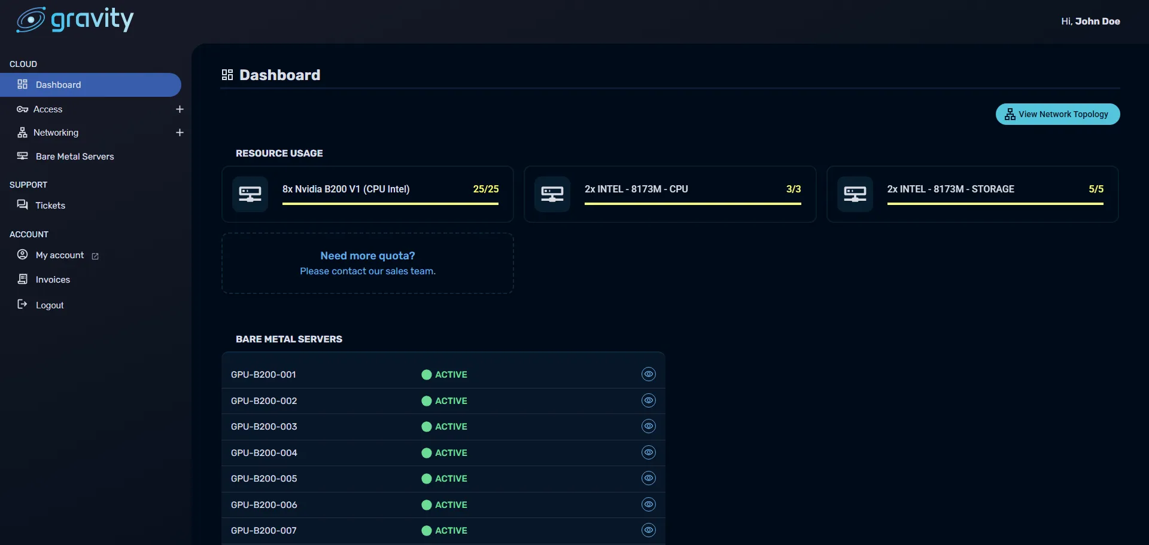Click server icon on 8173M - STORAGE card
This screenshot has width=1149, height=545.
coord(855,194)
